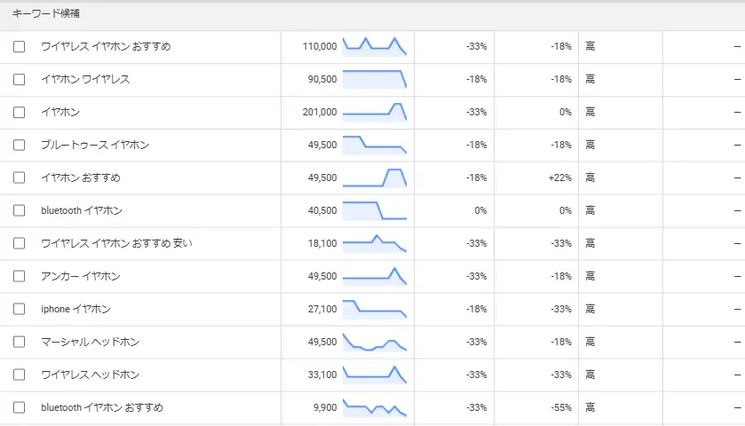This screenshot has height=426, width=745.
Task: Check the box for ワイヤレス ヘッドホン
Action: click(20, 375)
